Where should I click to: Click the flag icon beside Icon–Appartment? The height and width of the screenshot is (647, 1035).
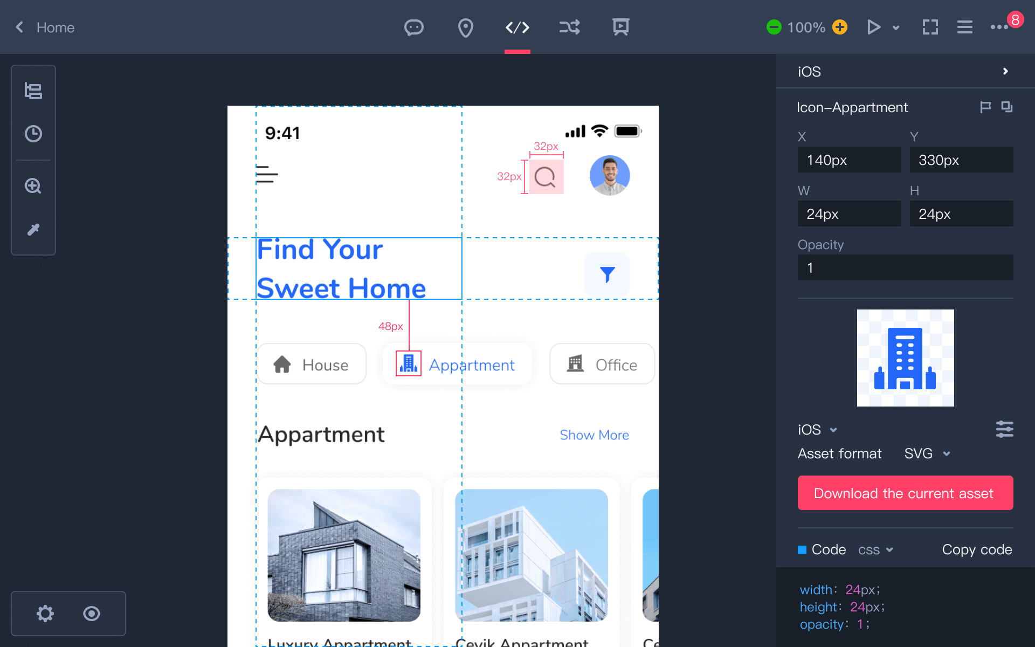pyautogui.click(x=985, y=107)
